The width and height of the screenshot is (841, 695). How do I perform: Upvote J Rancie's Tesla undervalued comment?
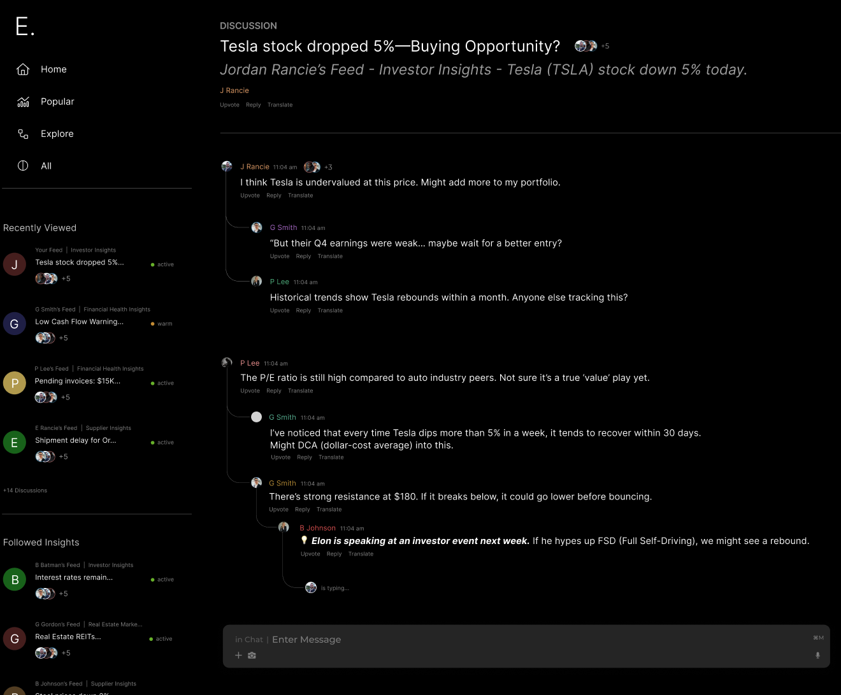tap(250, 196)
